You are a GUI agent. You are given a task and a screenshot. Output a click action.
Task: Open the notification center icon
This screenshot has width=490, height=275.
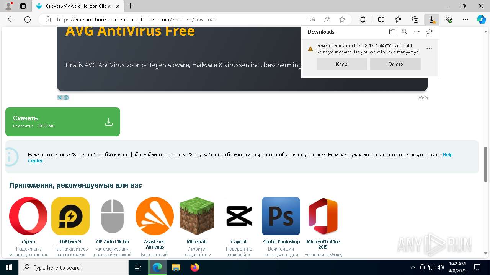coord(477,267)
